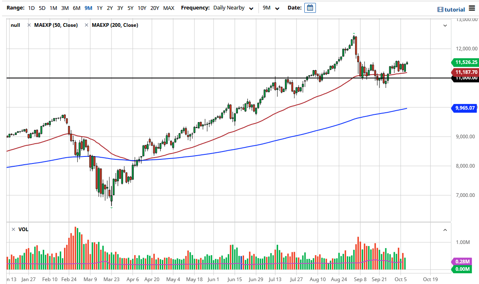Image resolution: width=479 pixels, height=284 pixels.
Task: Select the 2Y range
Action: tap(110, 8)
